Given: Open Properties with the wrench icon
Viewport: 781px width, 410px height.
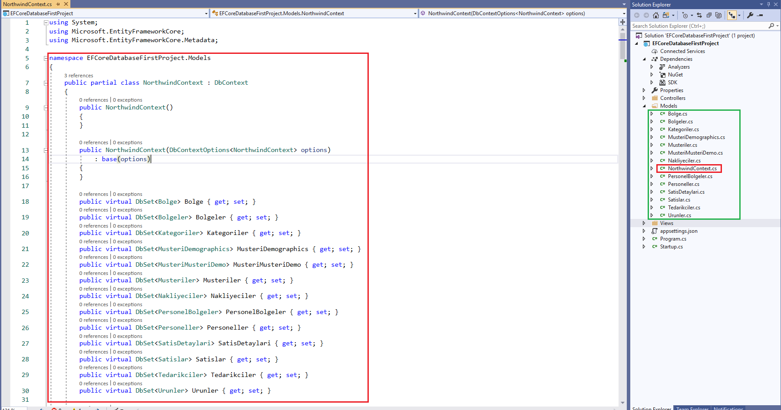Looking at the screenshot, I should (x=750, y=15).
